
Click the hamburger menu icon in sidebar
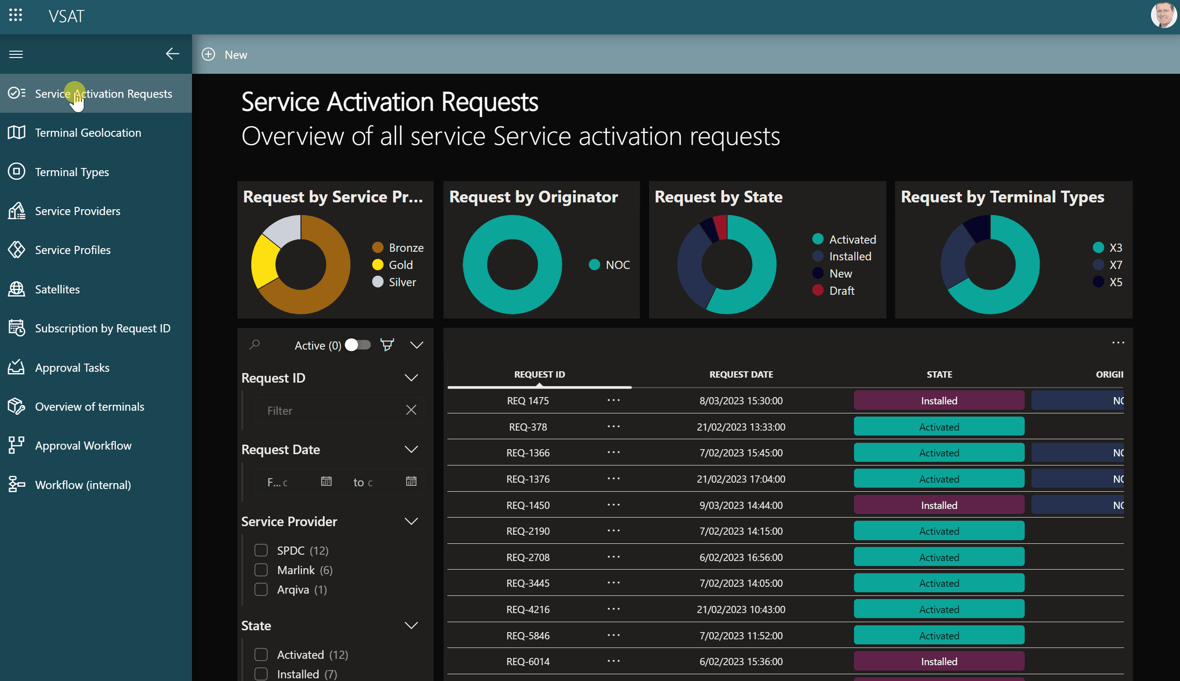[x=16, y=54]
